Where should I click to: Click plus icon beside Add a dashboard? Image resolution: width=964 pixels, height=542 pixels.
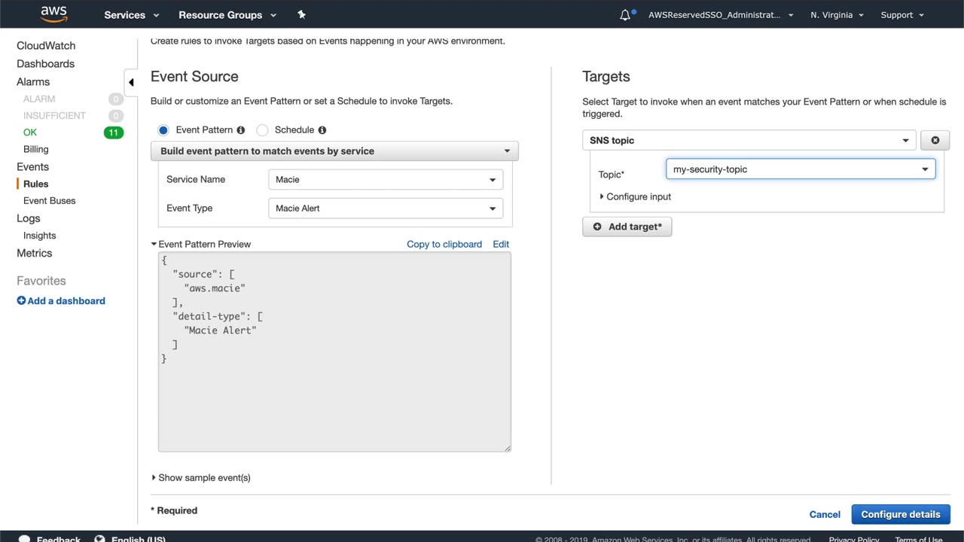click(21, 300)
